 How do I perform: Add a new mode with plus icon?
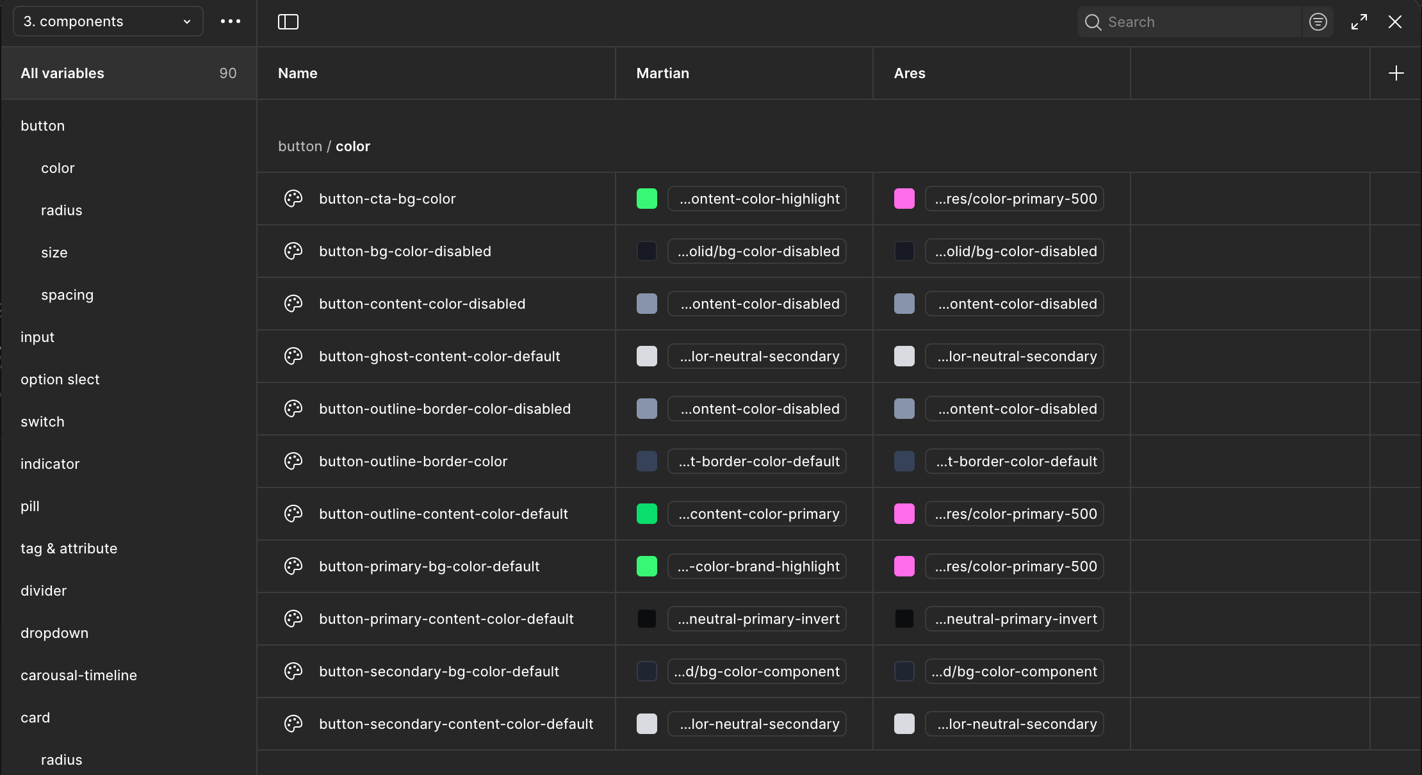click(x=1396, y=73)
